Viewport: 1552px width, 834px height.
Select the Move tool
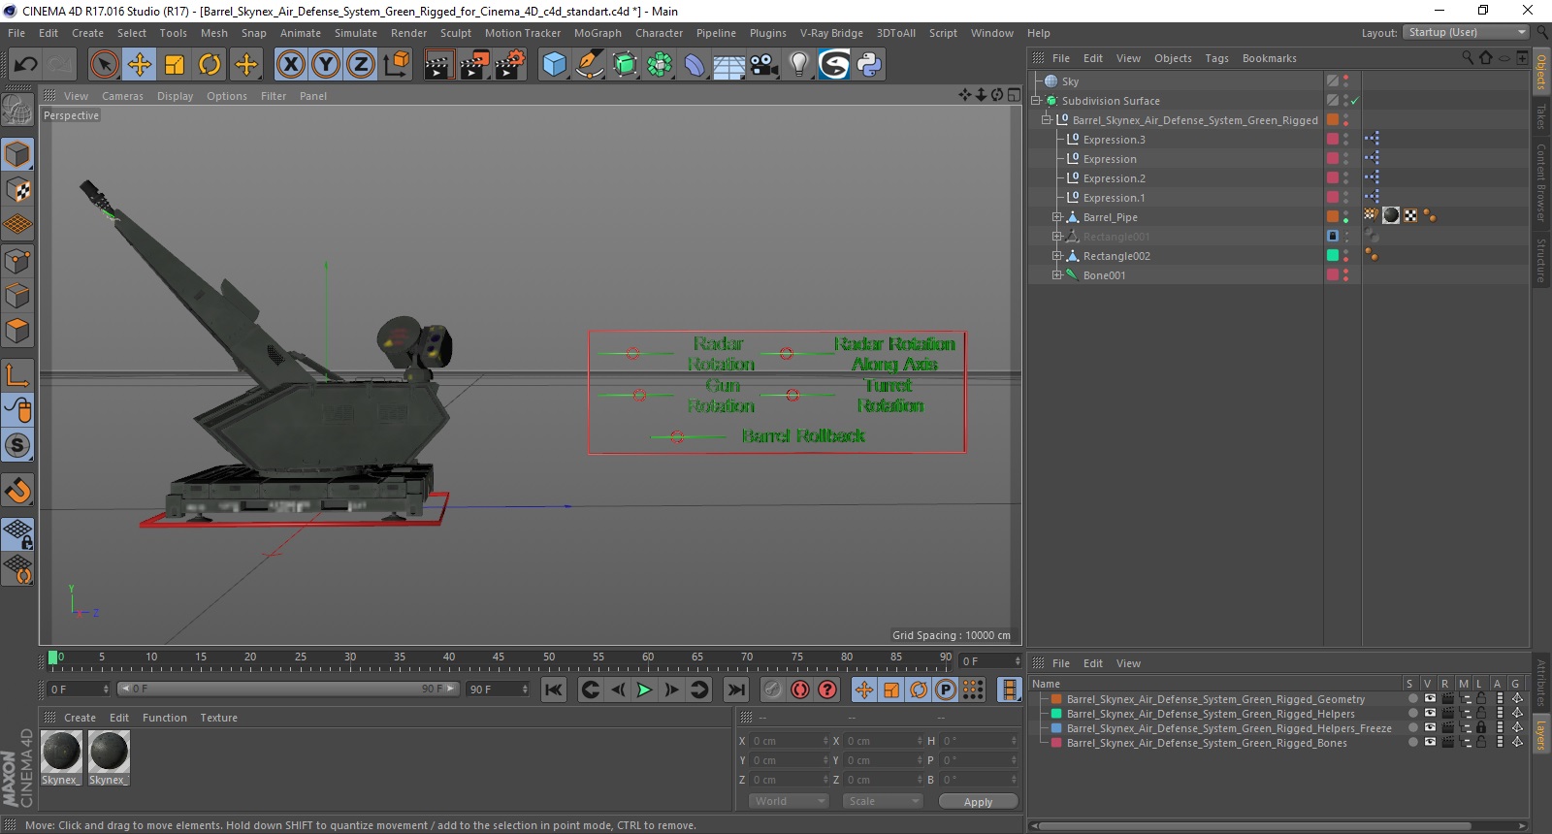pos(139,65)
